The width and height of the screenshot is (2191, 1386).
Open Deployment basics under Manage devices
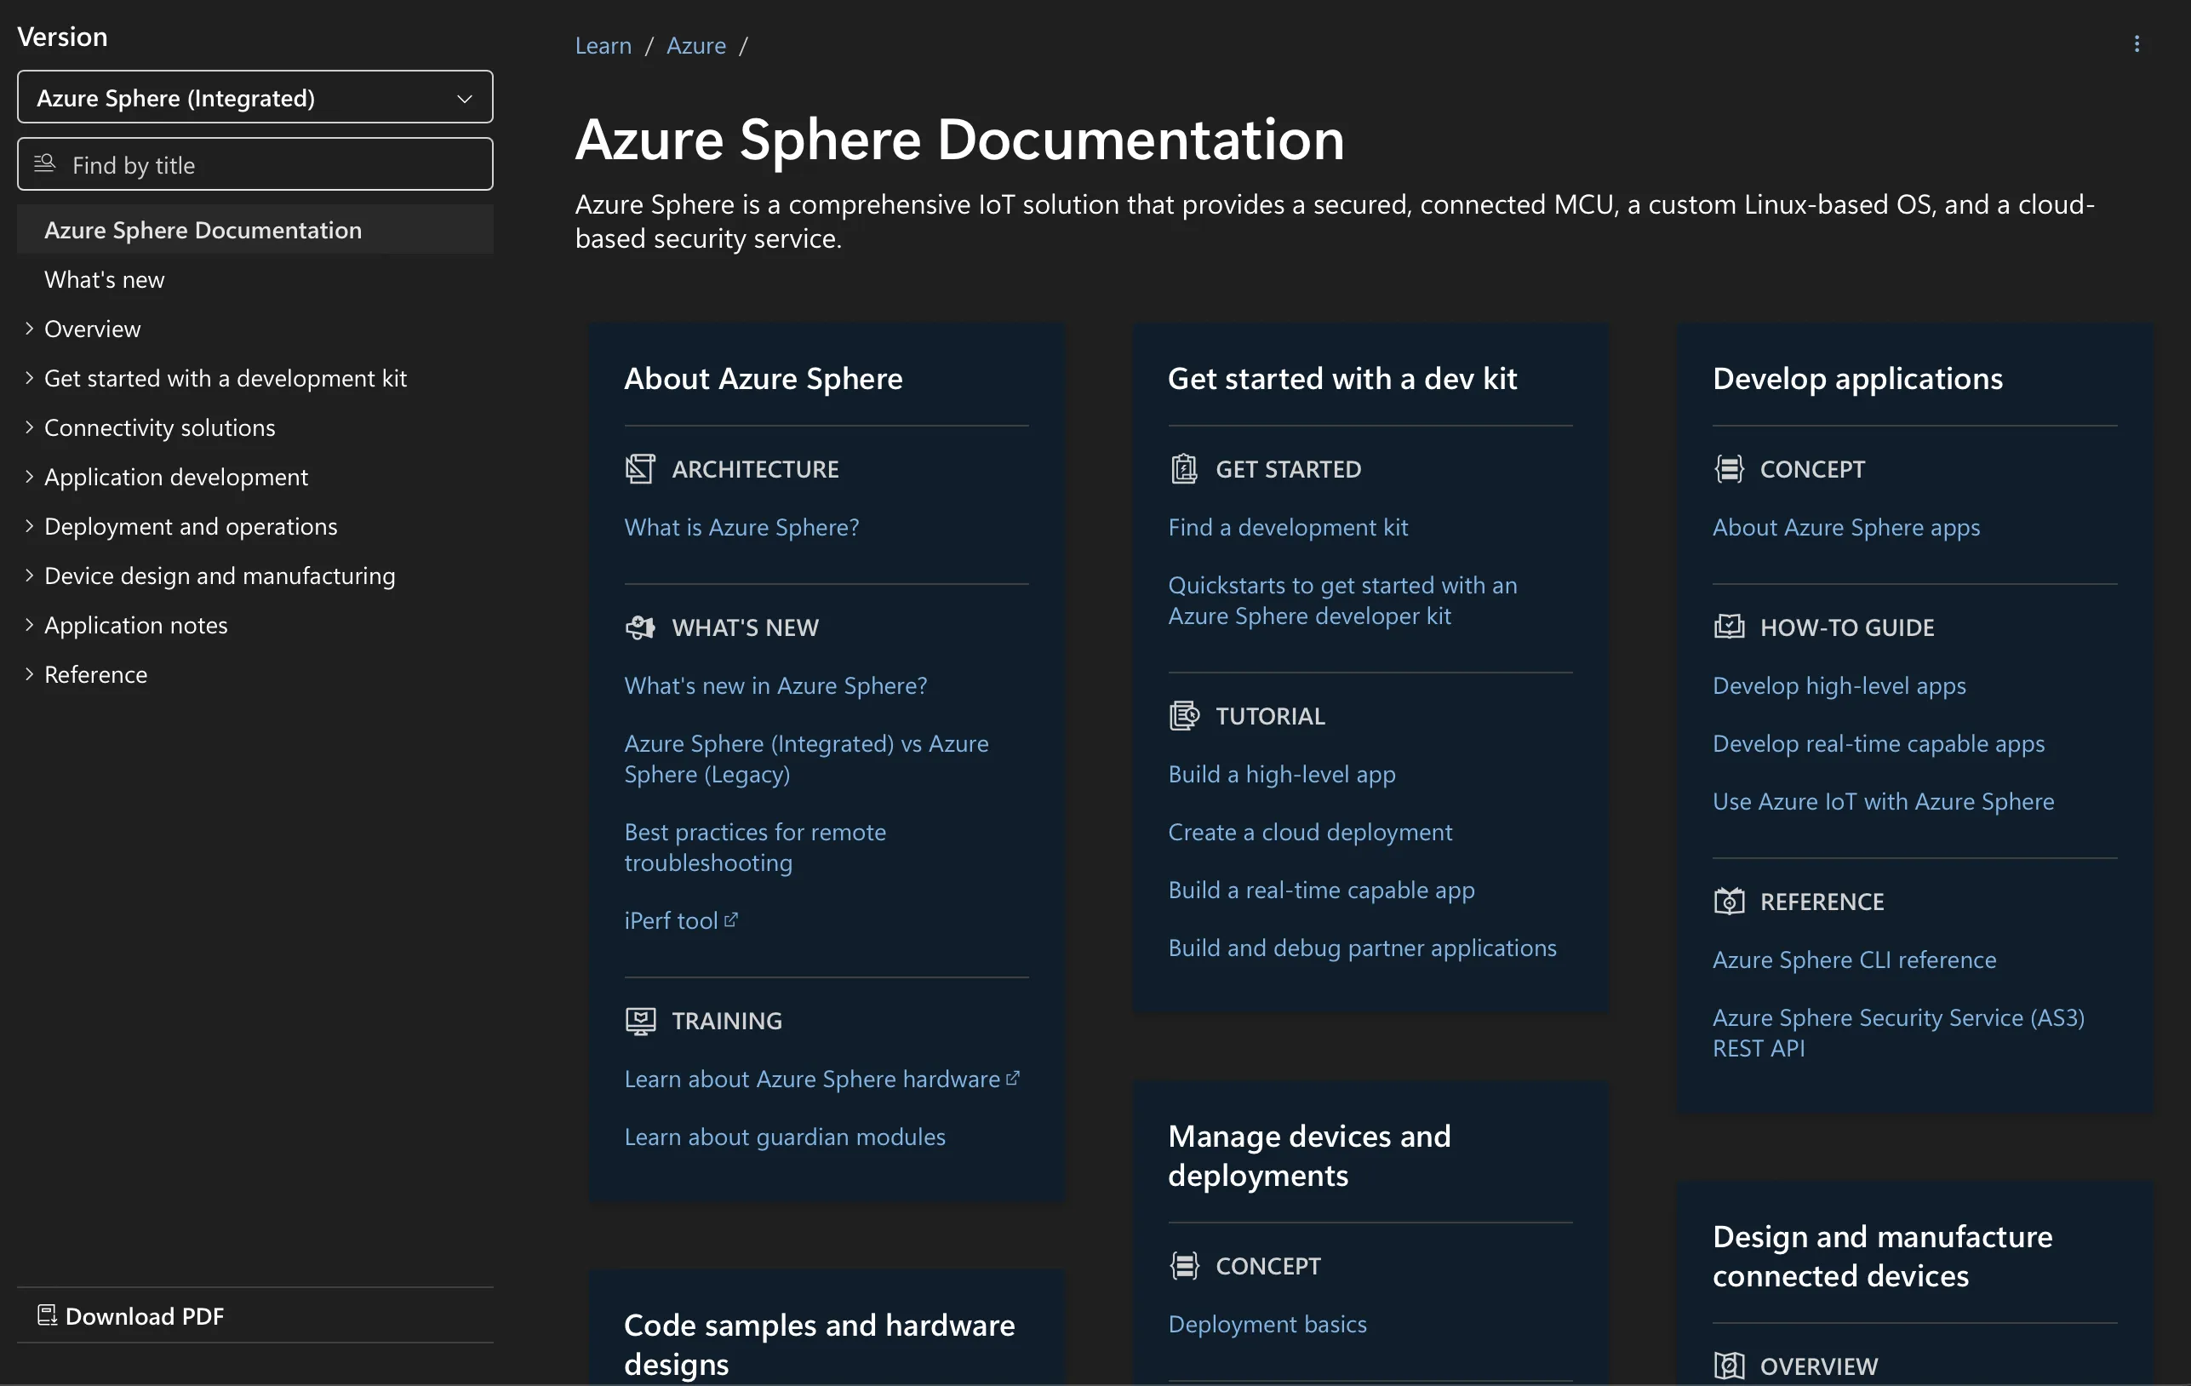(x=1267, y=1324)
